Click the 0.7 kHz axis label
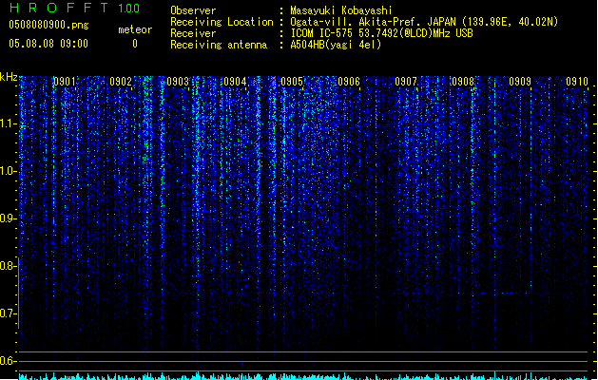 tap(8, 313)
